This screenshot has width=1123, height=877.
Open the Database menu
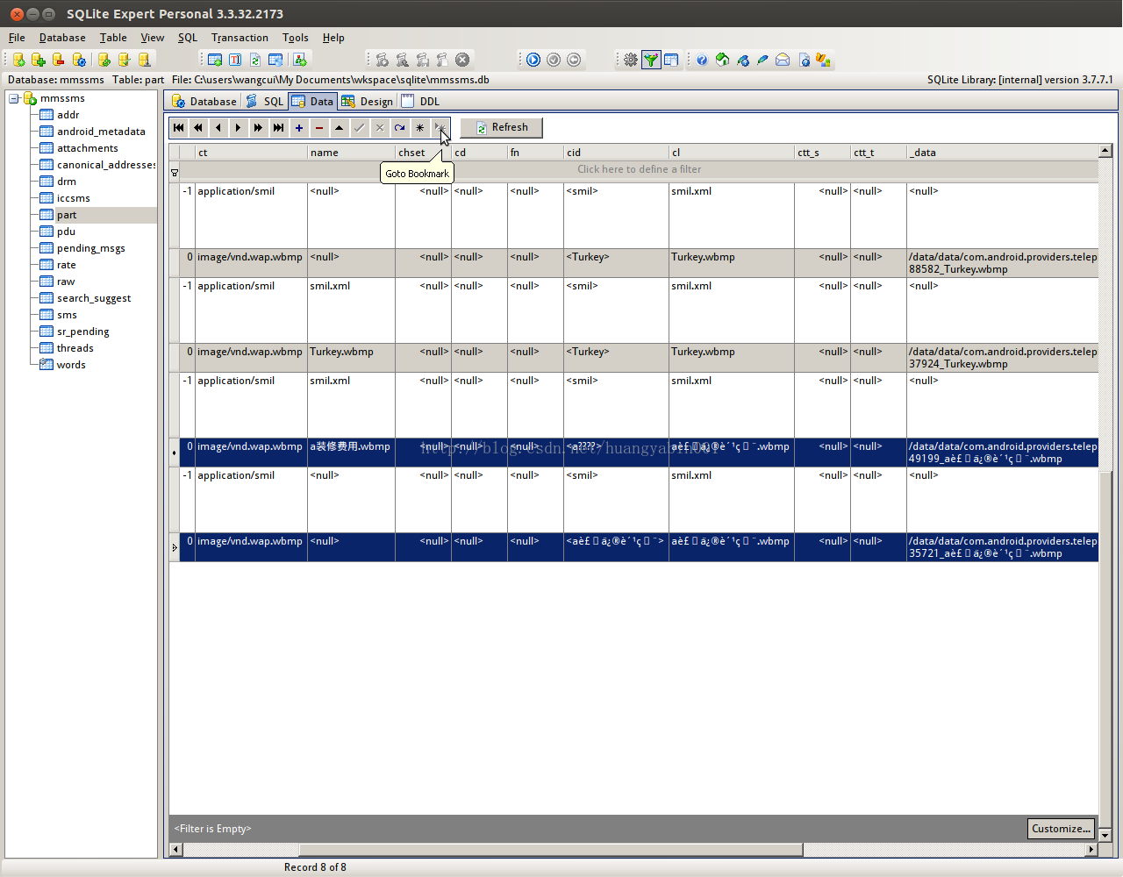pos(62,38)
